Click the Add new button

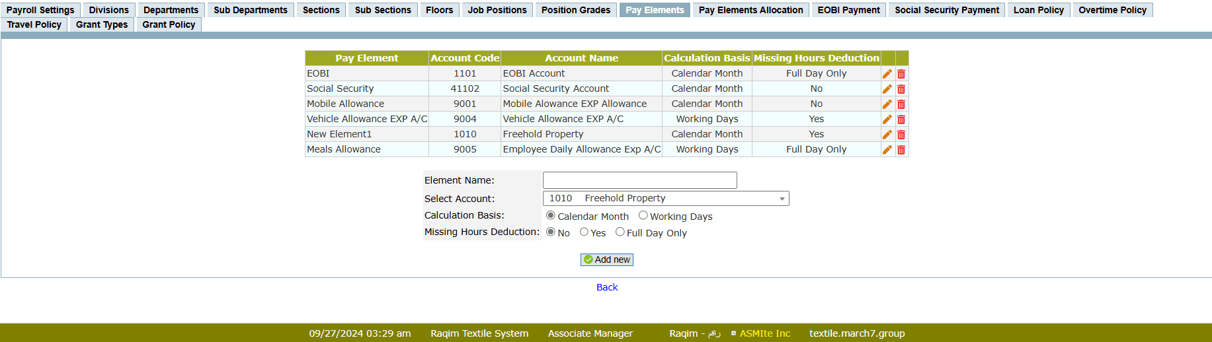point(606,260)
